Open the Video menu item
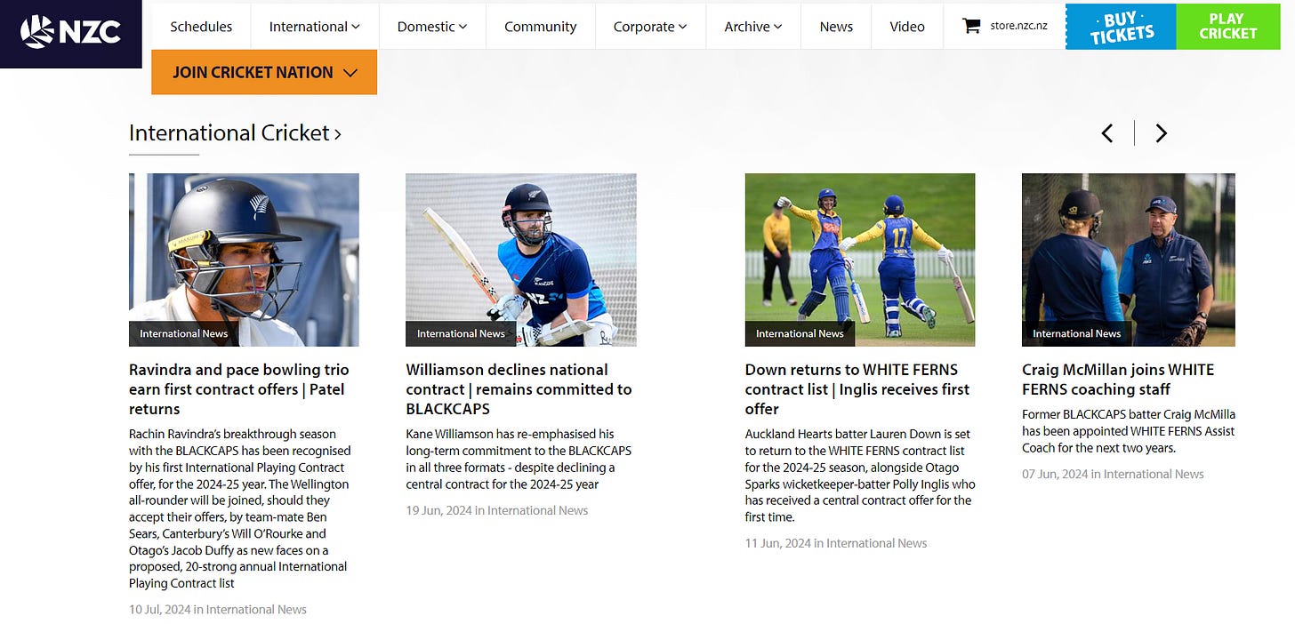The image size is (1295, 624). [907, 27]
